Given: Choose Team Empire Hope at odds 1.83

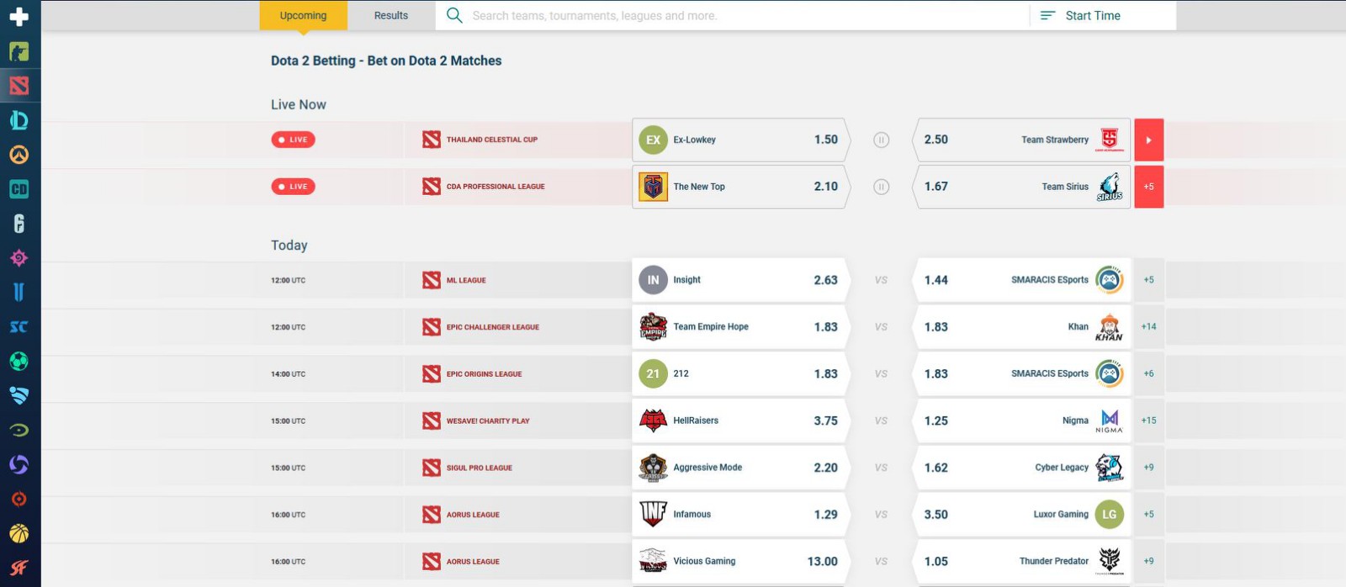Looking at the screenshot, I should (x=741, y=327).
